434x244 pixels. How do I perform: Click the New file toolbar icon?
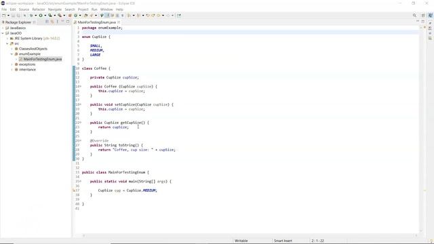[4, 16]
